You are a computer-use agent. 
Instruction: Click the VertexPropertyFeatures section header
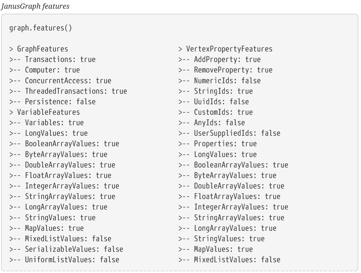(229, 49)
